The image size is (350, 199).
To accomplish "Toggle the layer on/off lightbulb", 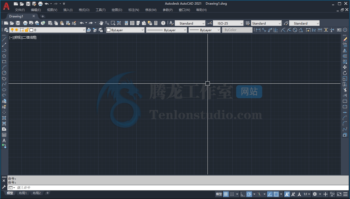I will point(12,30).
